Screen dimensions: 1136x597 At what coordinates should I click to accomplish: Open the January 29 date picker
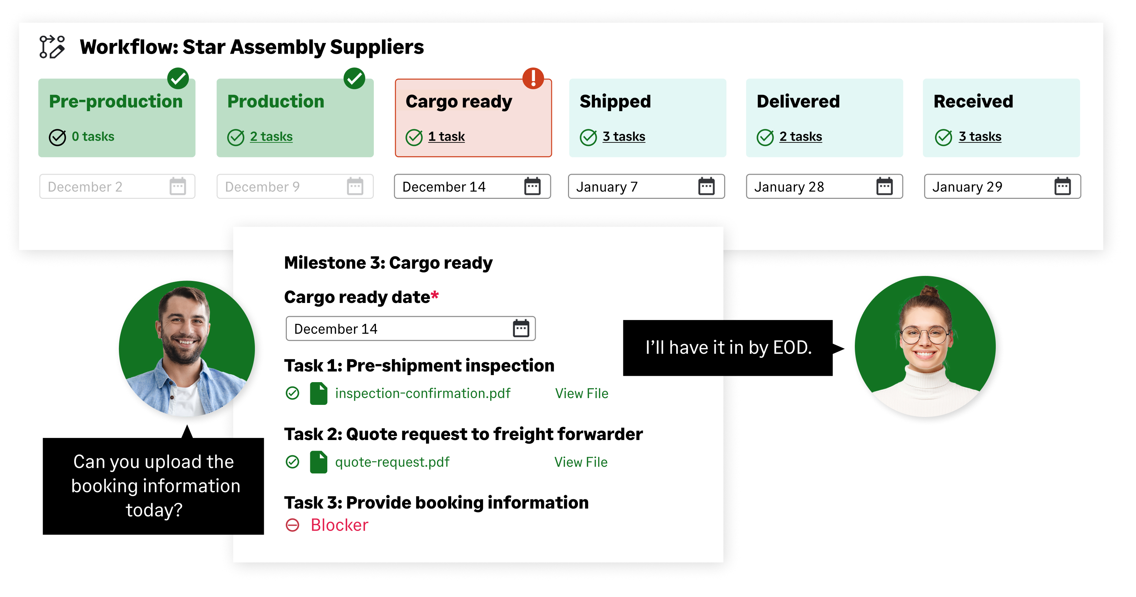click(1002, 187)
